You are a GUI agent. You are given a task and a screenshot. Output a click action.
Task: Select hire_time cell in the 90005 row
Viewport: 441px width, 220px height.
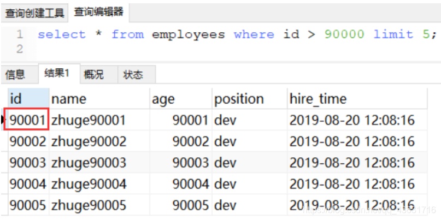tap(352, 205)
